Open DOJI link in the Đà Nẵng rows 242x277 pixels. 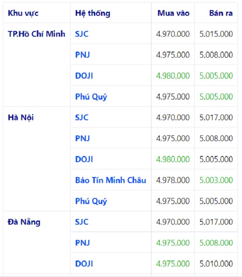(84, 264)
